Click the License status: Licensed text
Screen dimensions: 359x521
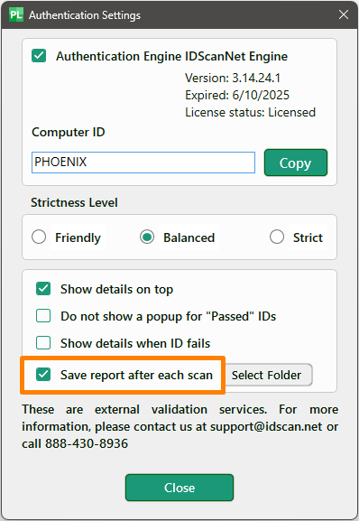[x=250, y=112]
